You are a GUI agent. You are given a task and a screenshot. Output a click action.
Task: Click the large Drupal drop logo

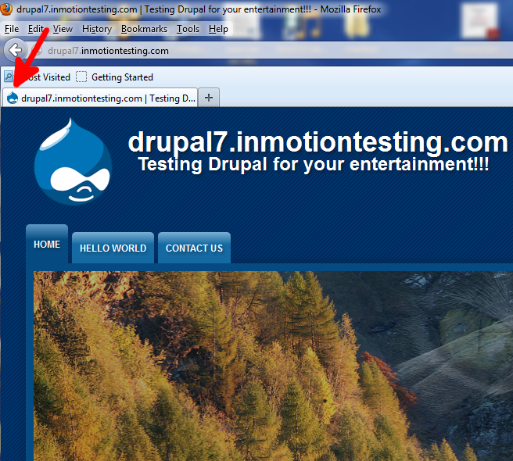pyautogui.click(x=74, y=162)
